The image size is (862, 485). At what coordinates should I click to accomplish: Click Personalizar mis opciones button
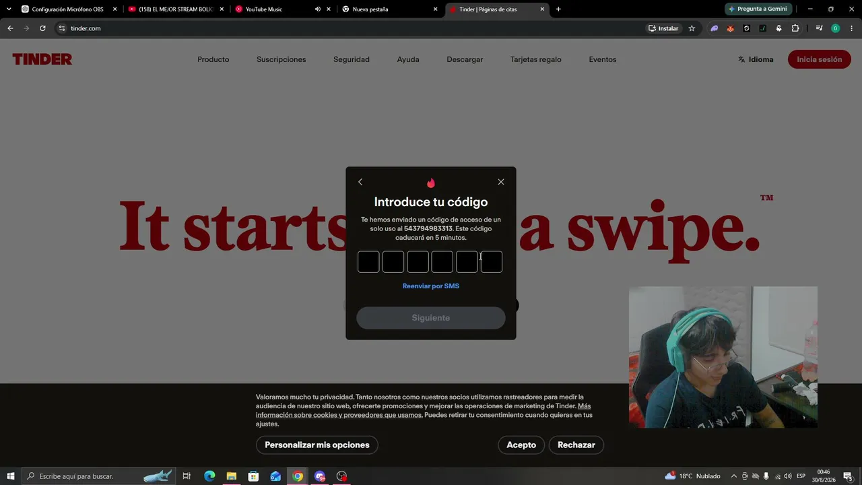coord(317,445)
